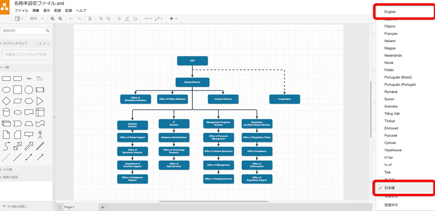Click the redo arrow in toolbar
The width and height of the screenshot is (435, 211).
(79, 19)
